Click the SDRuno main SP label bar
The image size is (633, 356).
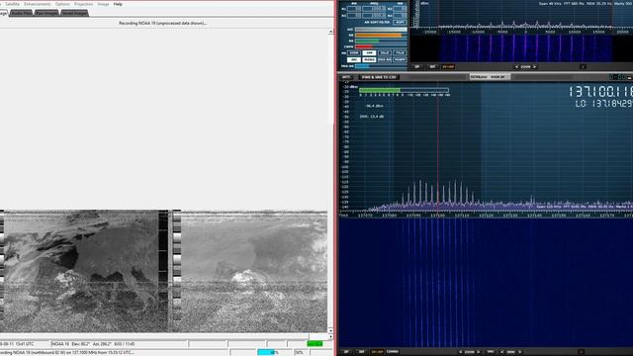pos(491,77)
